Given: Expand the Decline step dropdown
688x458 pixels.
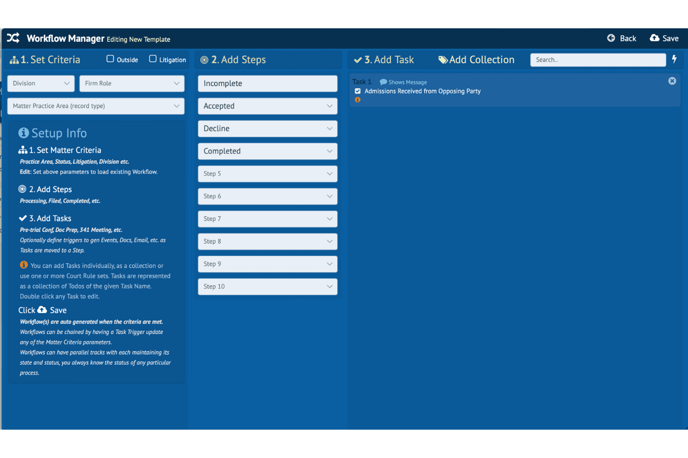Looking at the screenshot, I should click(x=268, y=129).
